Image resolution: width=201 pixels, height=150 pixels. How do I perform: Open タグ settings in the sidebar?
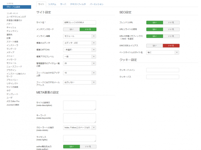point(8,91)
